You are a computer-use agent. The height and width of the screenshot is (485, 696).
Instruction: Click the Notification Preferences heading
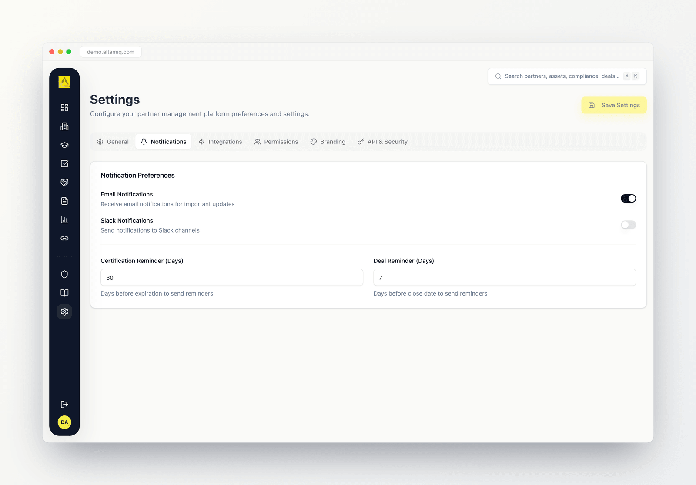coord(137,175)
